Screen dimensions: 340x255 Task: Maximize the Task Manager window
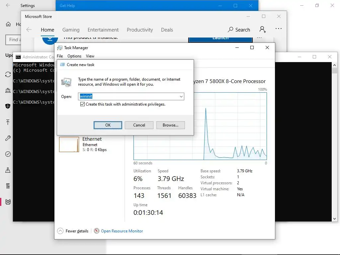252,47
